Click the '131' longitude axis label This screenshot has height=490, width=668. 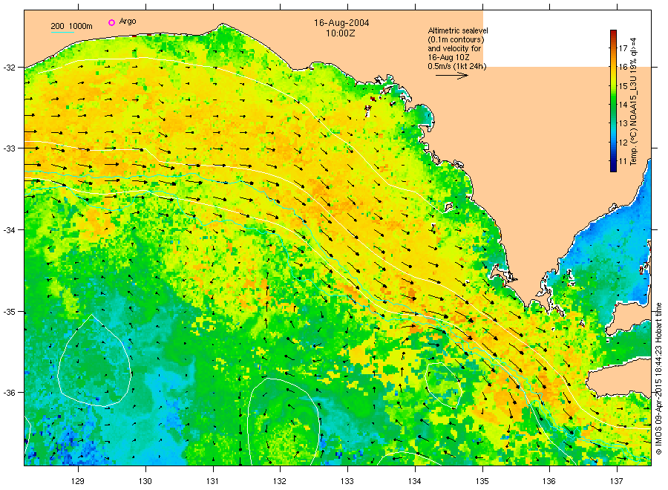[x=212, y=481]
